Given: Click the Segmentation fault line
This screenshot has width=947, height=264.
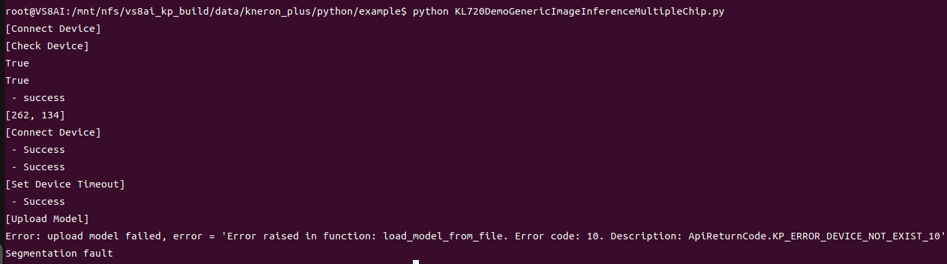Looking at the screenshot, I should pos(59,253).
